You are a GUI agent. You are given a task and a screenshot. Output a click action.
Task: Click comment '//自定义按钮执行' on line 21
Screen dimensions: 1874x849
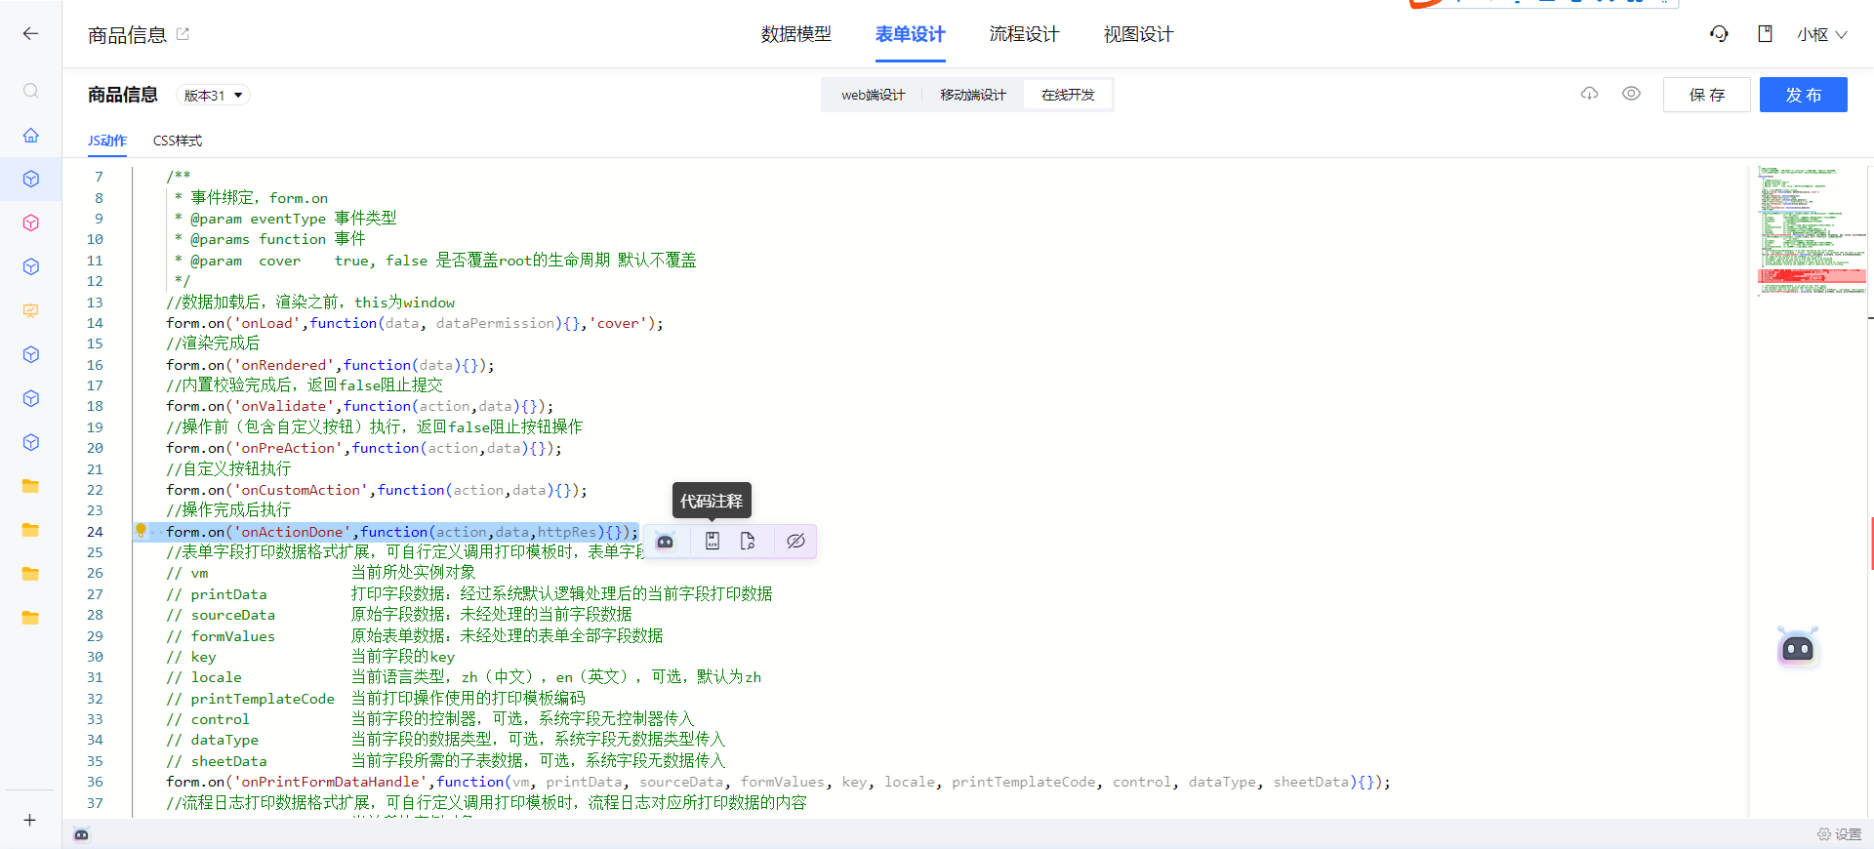point(228,469)
